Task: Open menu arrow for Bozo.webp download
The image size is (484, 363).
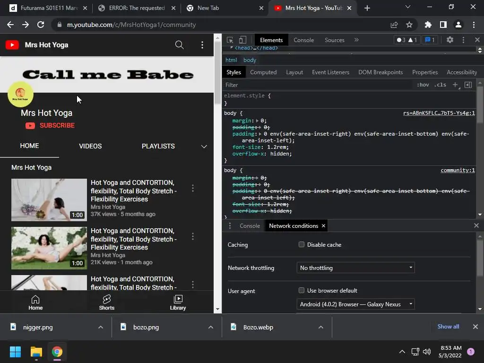Action: (321, 327)
